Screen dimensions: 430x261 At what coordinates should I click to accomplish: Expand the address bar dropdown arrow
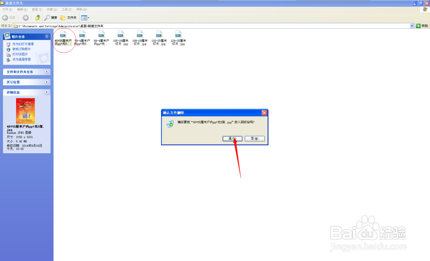point(412,26)
